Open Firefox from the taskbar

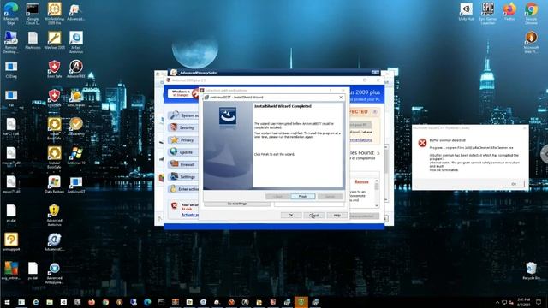[92, 302]
